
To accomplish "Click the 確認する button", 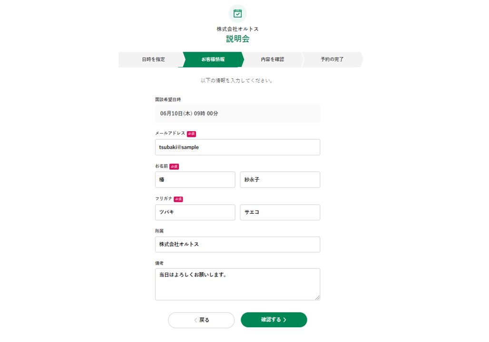I will (274, 320).
